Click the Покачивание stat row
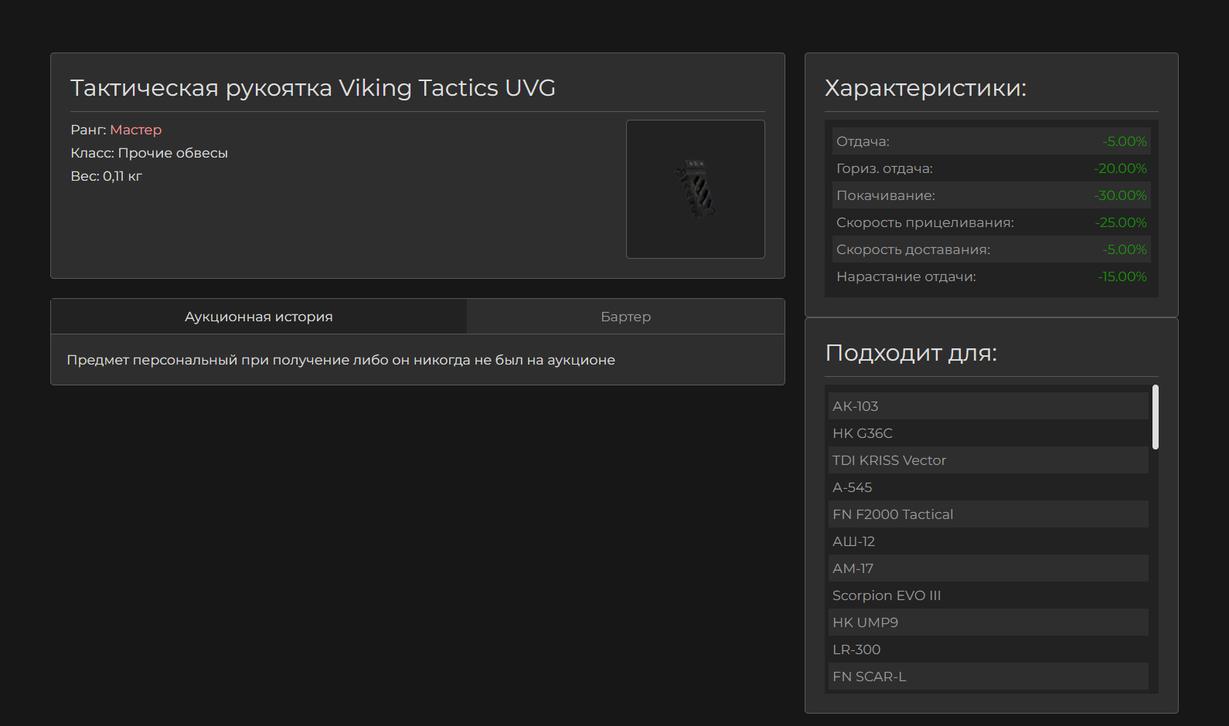Viewport: 1229px width, 726px height. click(x=992, y=195)
